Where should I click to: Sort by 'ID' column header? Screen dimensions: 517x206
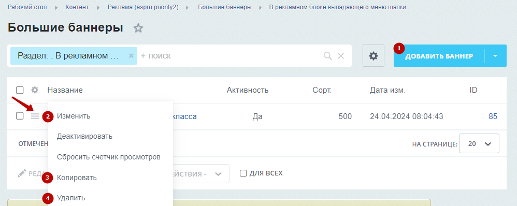tap(473, 90)
